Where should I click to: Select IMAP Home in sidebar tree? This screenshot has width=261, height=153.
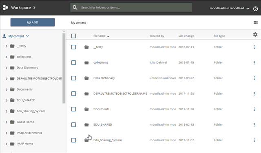(25, 144)
